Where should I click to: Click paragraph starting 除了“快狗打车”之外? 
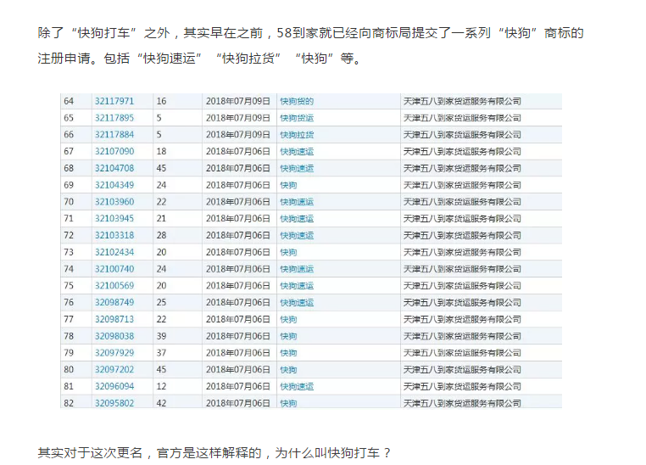tap(310, 33)
